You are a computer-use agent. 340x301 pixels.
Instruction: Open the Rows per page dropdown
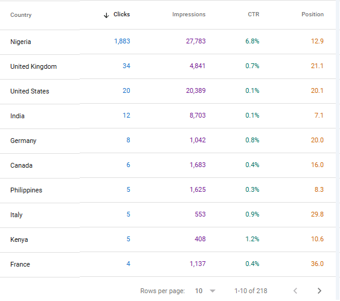pyautogui.click(x=205, y=291)
